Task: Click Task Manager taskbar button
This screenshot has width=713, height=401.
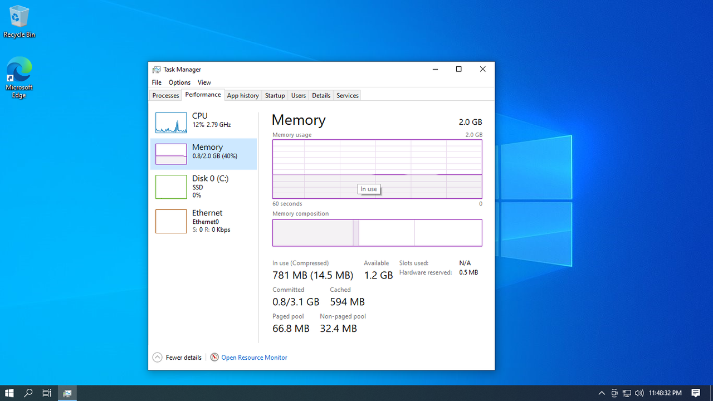Action: (67, 393)
